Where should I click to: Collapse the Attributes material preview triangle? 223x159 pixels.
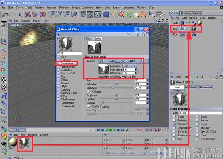coord(172,94)
